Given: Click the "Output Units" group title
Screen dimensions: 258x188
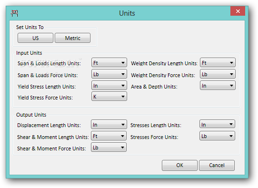Looking at the screenshot, I should [x=31, y=115].
